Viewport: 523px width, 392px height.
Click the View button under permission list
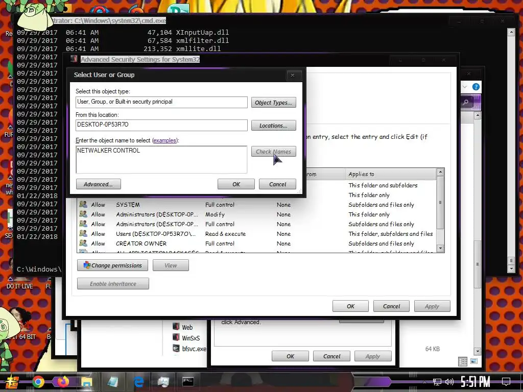point(171,265)
